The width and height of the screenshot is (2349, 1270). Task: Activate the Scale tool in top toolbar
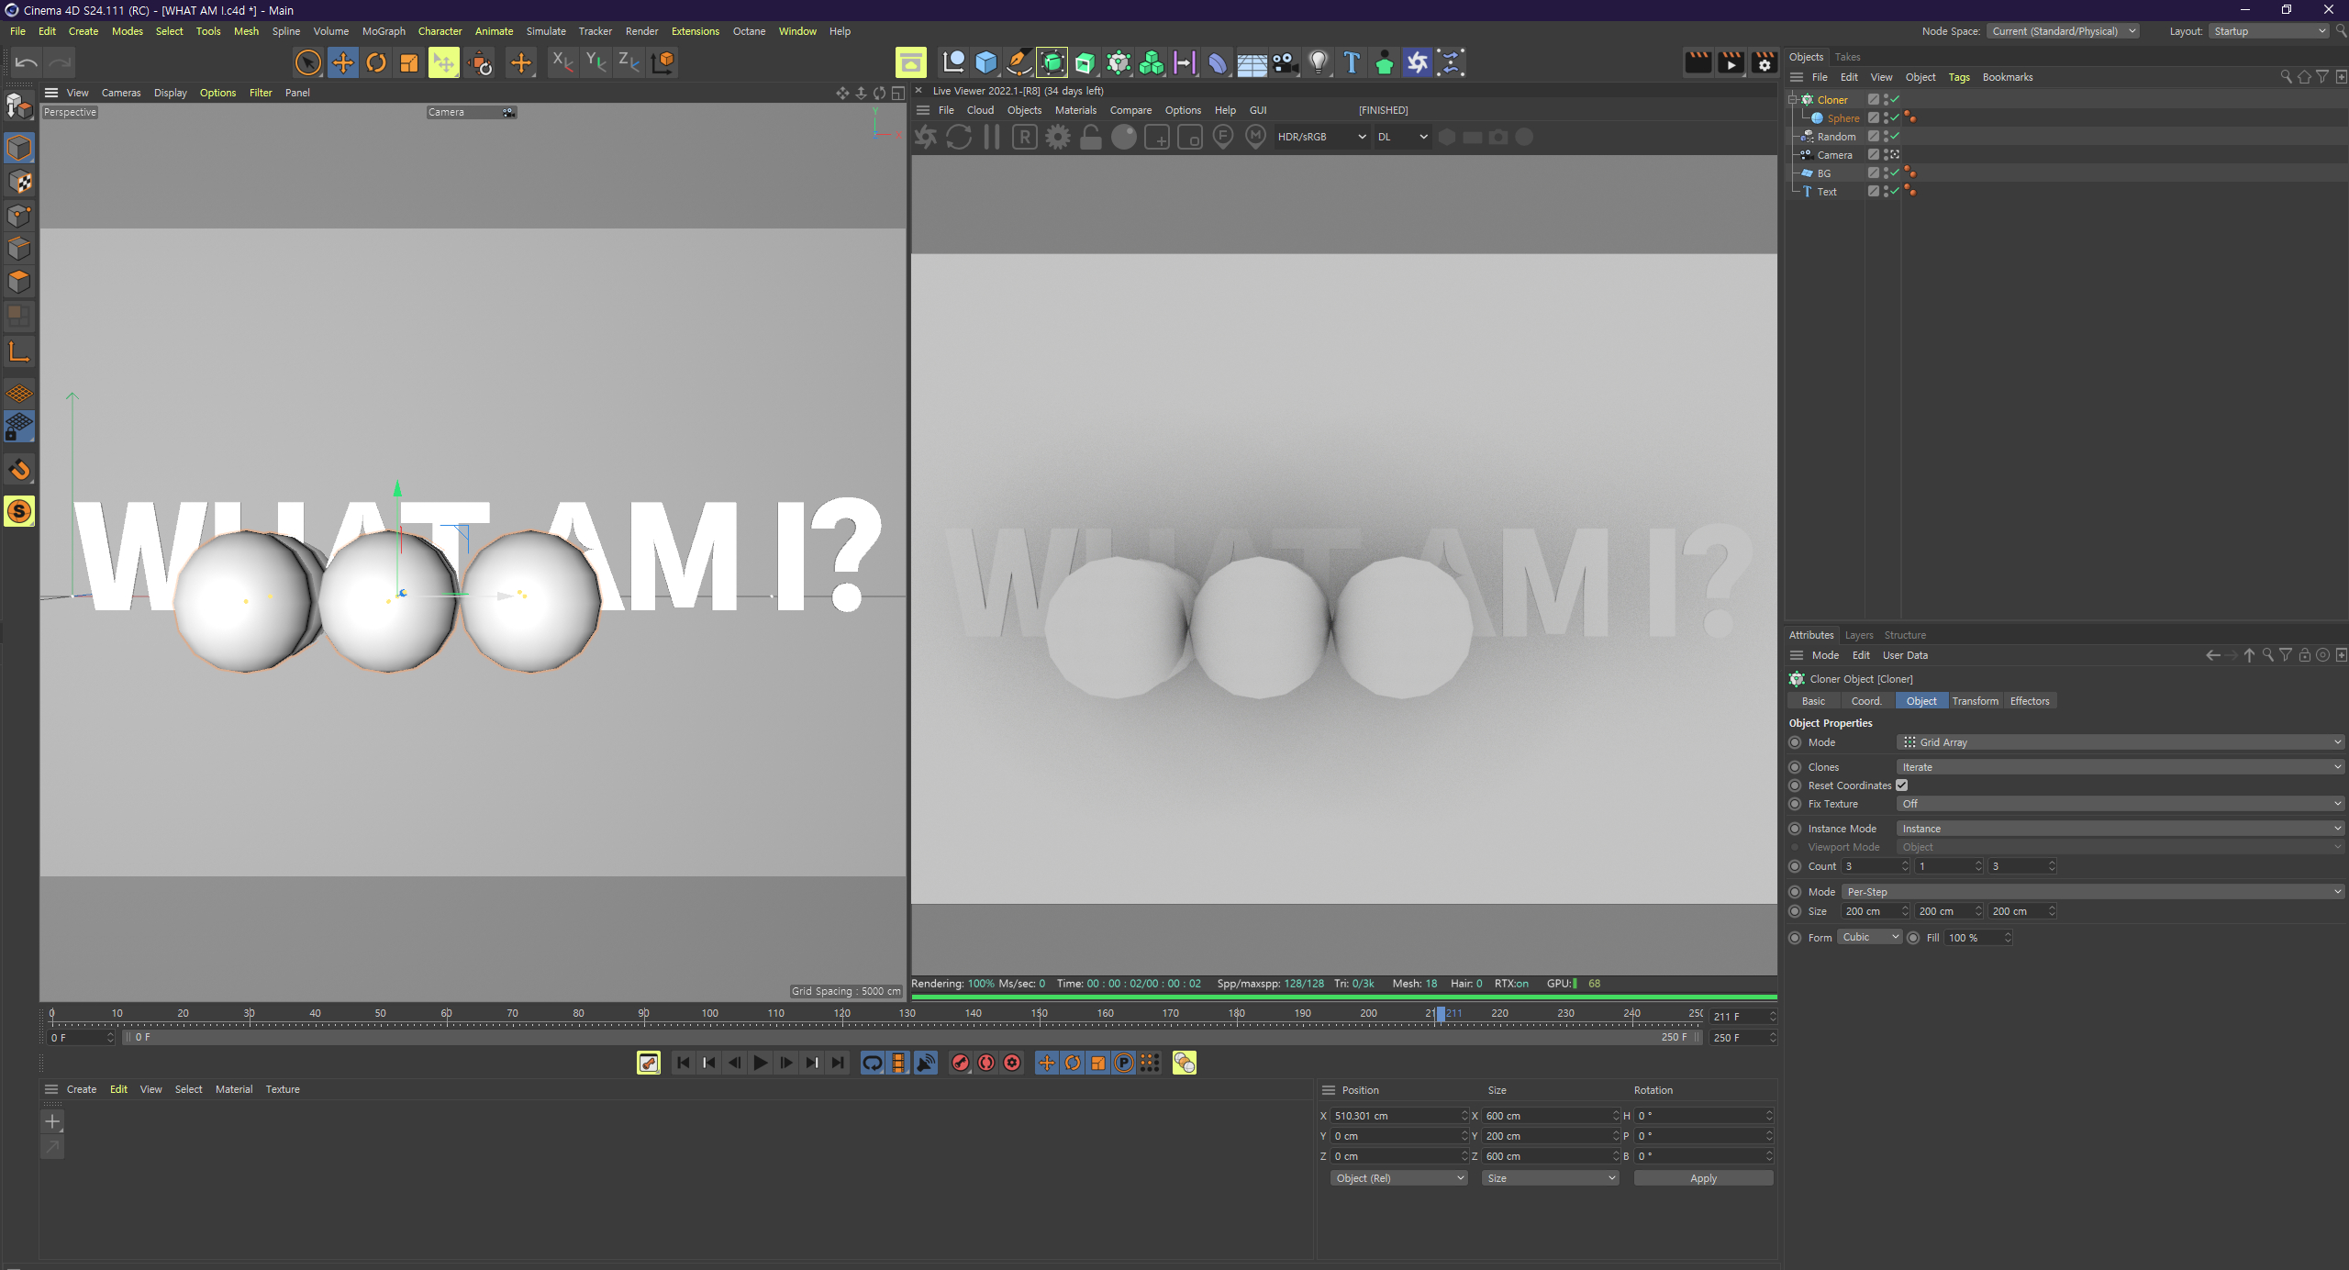tap(409, 62)
